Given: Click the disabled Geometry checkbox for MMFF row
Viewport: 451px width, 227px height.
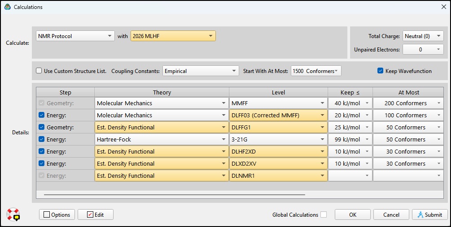Looking at the screenshot, I should tap(41, 103).
